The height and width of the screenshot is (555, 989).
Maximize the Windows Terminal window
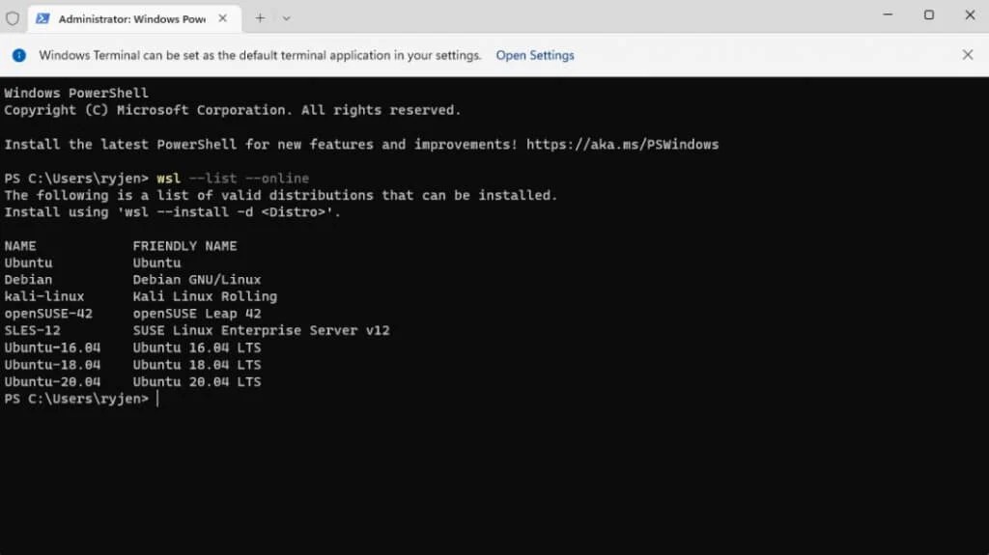click(x=928, y=14)
